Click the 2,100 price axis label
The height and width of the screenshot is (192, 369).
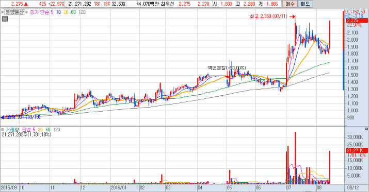pyautogui.click(x=352, y=32)
